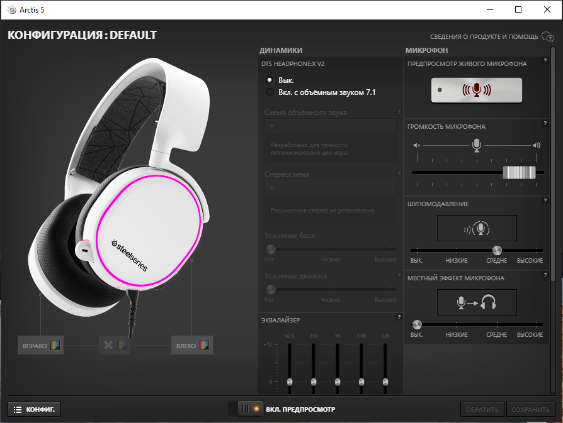Disable middle illumination zone X button
Screen dimensions: 563x423
[108, 346]
